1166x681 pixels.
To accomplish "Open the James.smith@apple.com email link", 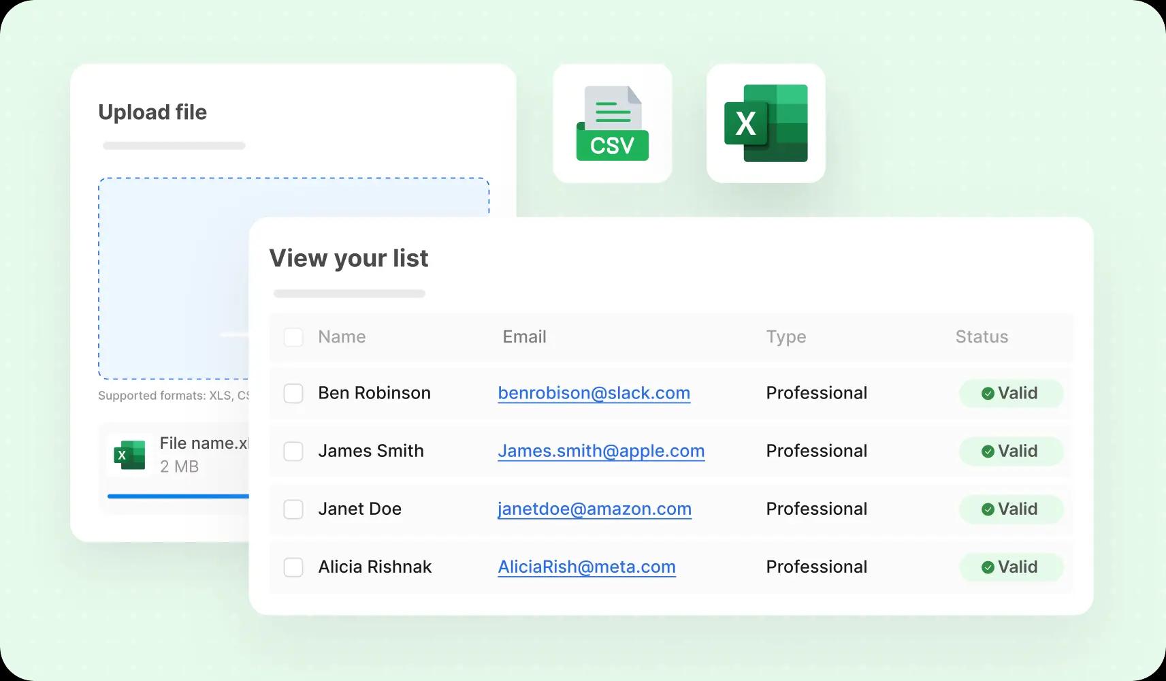I will [601, 452].
